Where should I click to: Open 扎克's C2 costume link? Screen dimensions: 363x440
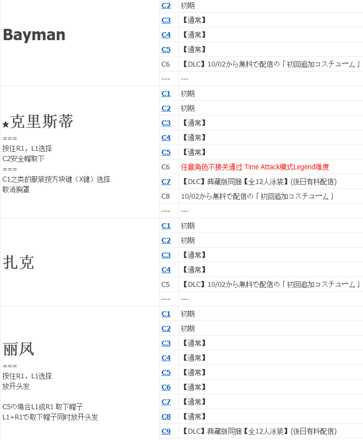click(166, 240)
